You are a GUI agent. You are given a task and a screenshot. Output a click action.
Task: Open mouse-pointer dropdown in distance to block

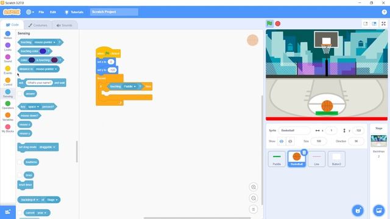tap(46, 69)
